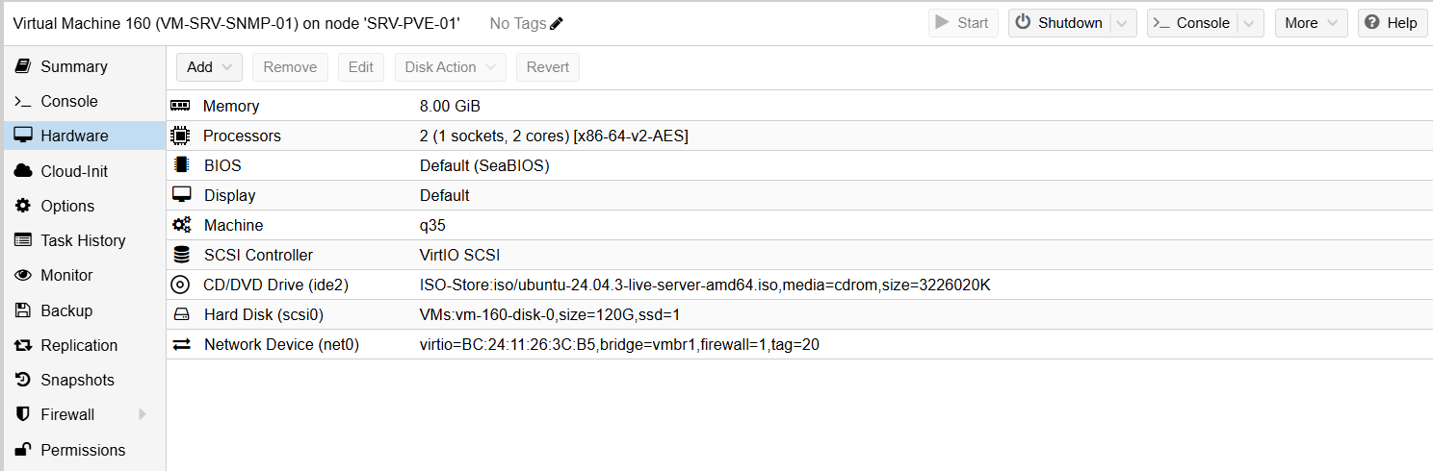
Task: Click the SCSI Controller database icon
Action: [180, 255]
